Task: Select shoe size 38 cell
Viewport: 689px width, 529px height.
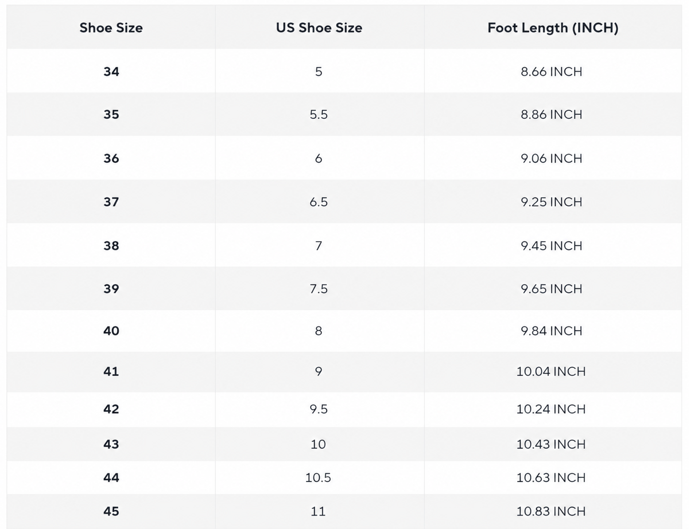Action: (x=111, y=245)
